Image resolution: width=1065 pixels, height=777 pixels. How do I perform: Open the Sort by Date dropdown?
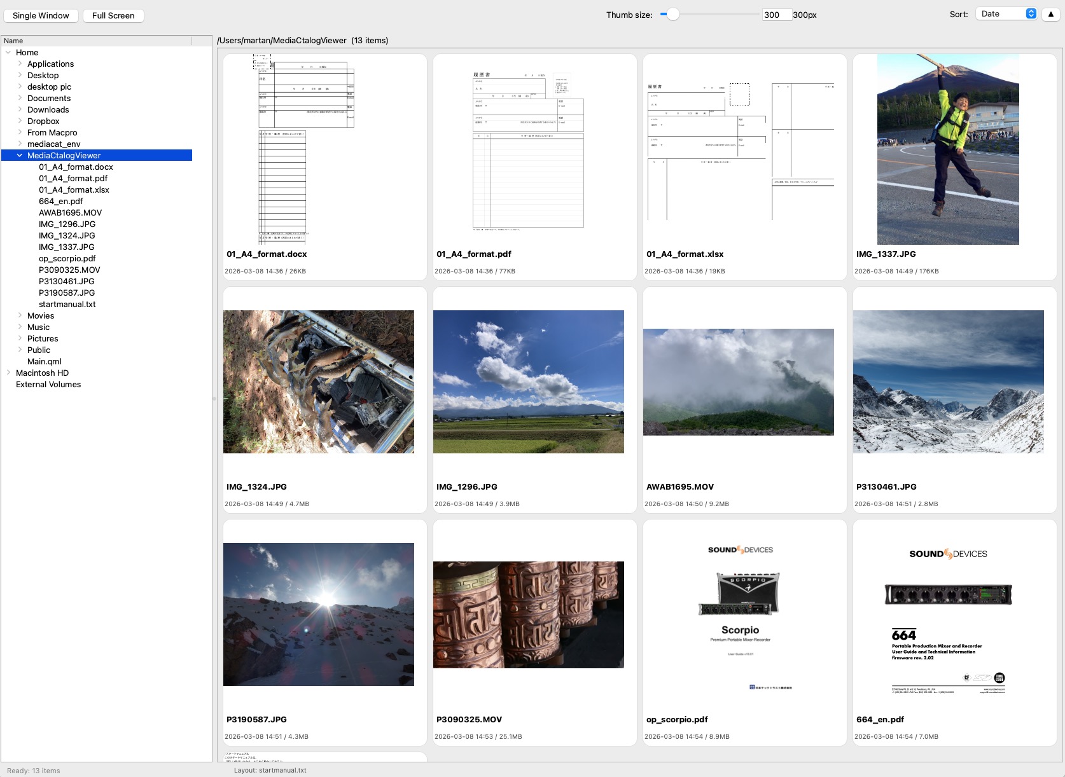point(1005,13)
